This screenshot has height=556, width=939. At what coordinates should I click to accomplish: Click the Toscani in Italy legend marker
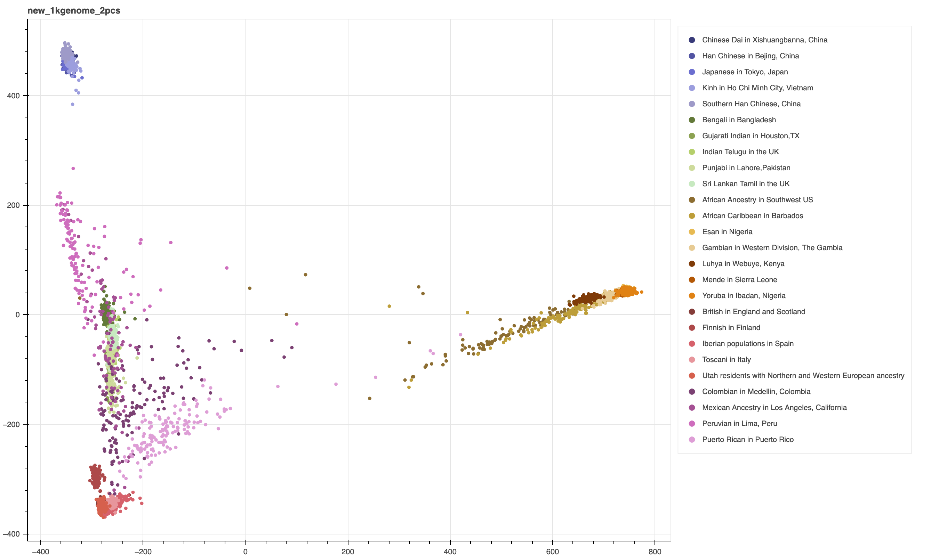click(x=692, y=360)
